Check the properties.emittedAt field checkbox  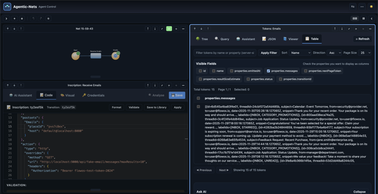[231, 71]
